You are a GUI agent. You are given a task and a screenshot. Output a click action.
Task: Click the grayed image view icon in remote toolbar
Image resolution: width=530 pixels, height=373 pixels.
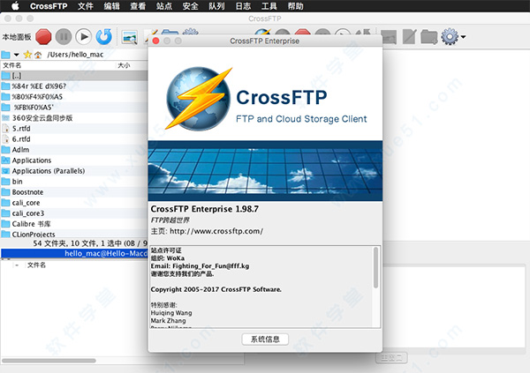(389, 37)
